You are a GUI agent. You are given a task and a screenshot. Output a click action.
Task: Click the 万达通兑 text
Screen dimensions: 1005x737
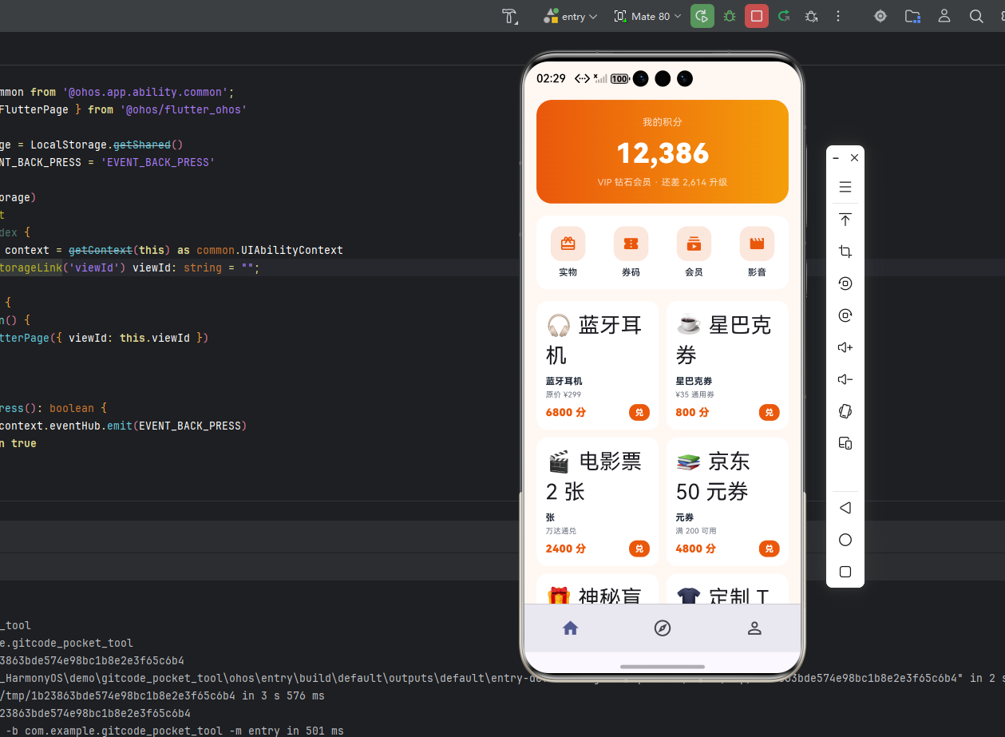pyautogui.click(x=561, y=530)
